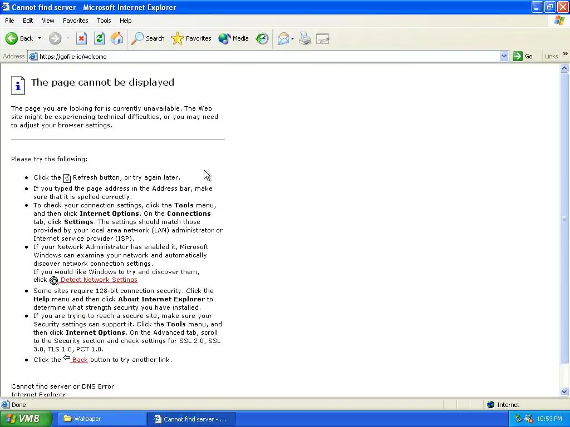Open the Favorites menu
This screenshot has height=427, width=570.
[x=75, y=21]
